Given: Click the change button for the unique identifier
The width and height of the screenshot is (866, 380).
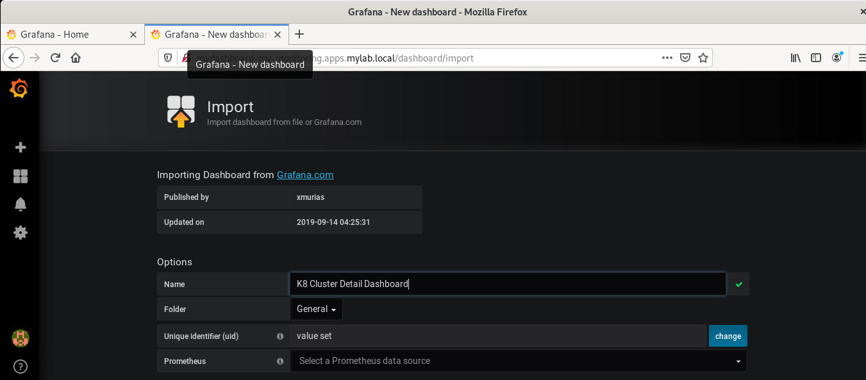Looking at the screenshot, I should pos(728,336).
